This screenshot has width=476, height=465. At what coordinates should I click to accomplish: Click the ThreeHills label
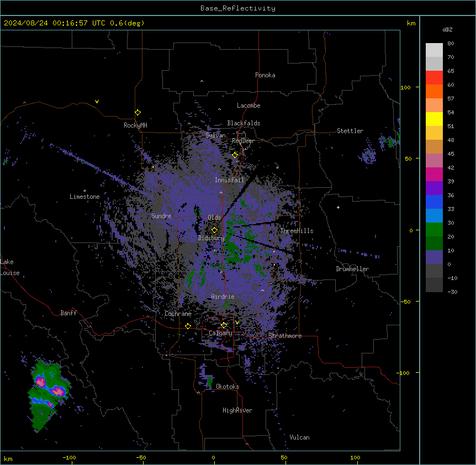297,231
